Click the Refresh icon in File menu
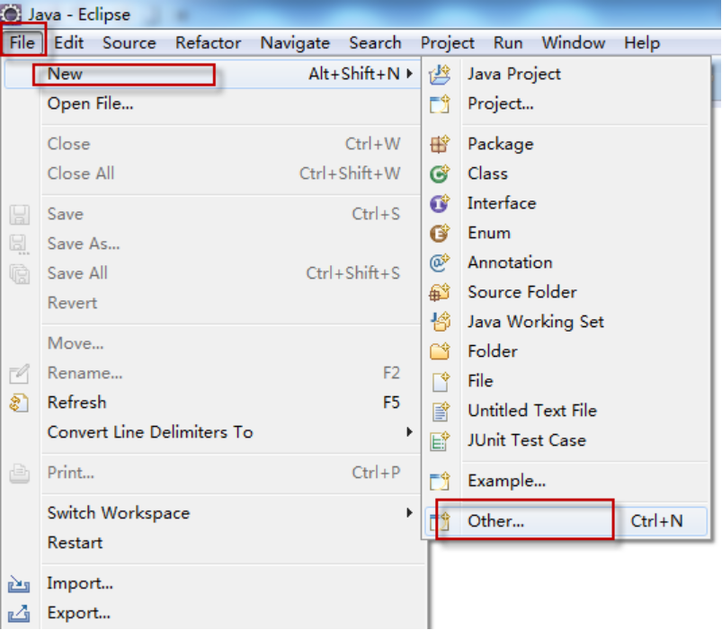Screen dimensions: 722x630 point(19,404)
